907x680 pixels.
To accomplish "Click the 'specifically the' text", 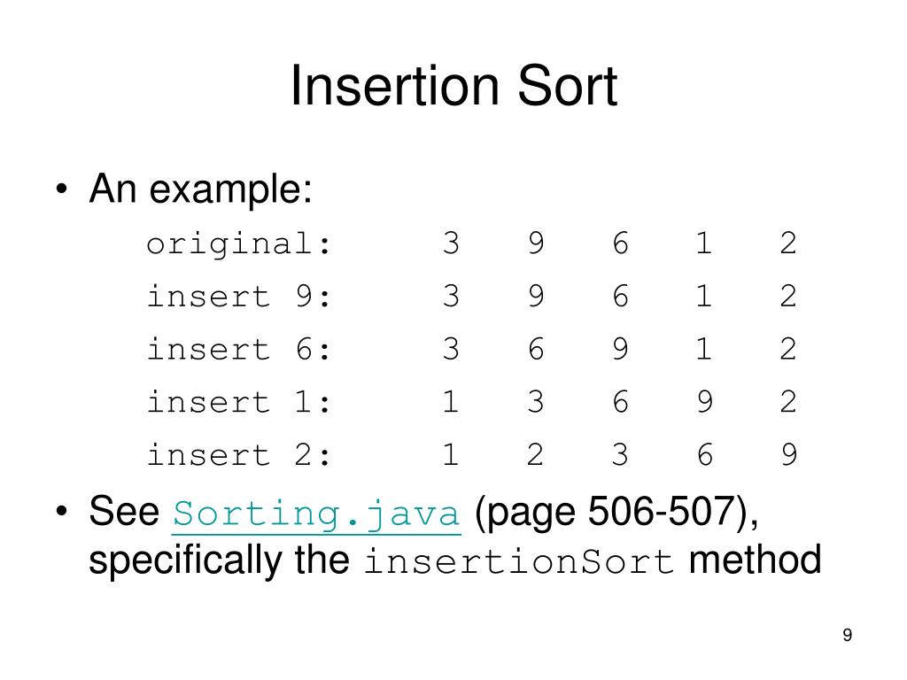I will coord(220,560).
